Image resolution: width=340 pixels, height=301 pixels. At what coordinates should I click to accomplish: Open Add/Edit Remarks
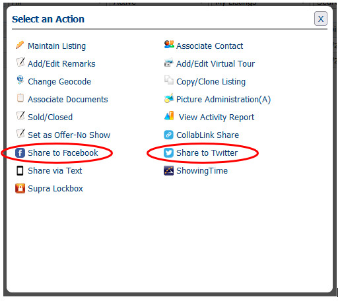click(61, 64)
